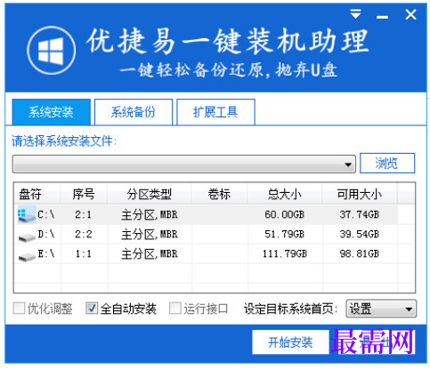430x369 pixels.
Task: Click the 60.00GB total size cell
Action: [x=284, y=214]
